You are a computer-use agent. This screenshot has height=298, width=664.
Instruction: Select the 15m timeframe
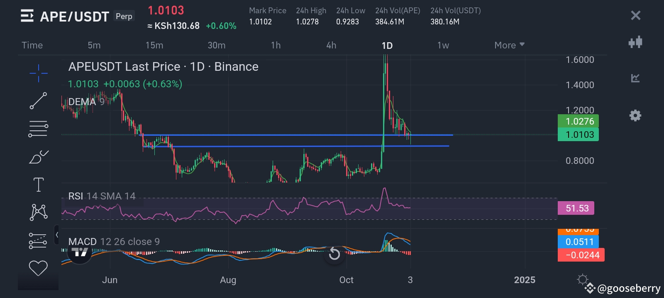click(x=154, y=45)
